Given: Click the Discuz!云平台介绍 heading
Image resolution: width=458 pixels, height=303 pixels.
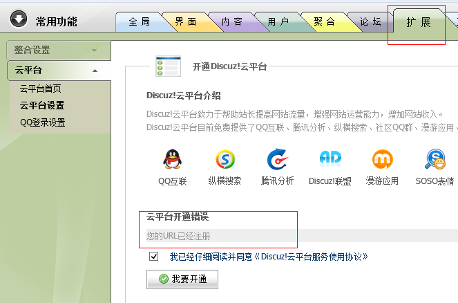Looking at the screenshot, I should pyautogui.click(x=184, y=95).
